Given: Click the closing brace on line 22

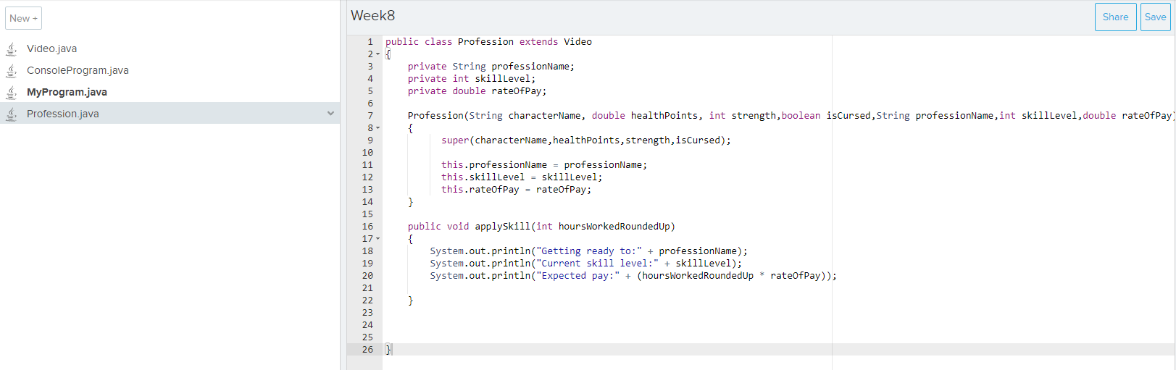Looking at the screenshot, I should [410, 300].
